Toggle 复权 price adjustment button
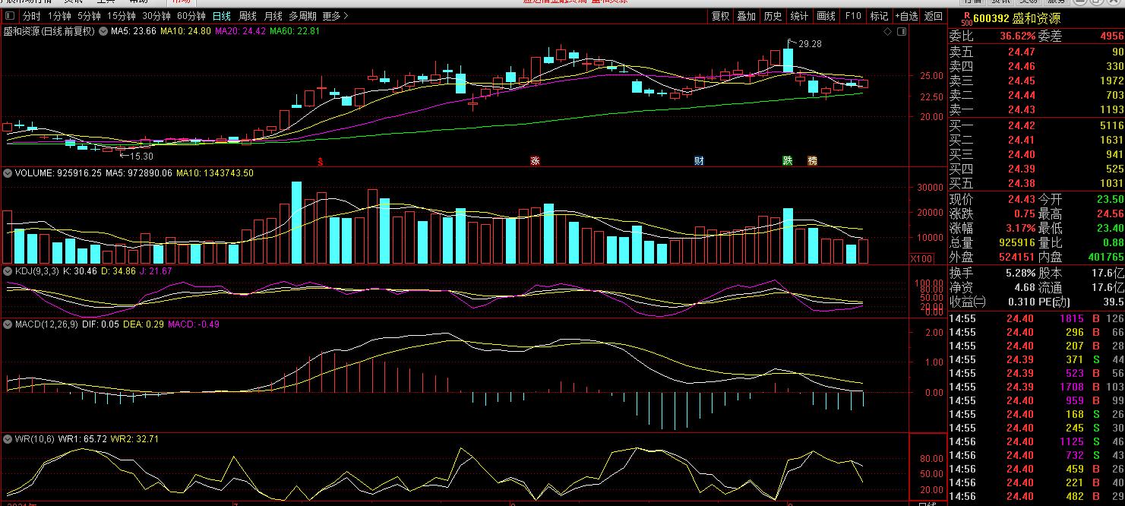 tap(720, 16)
